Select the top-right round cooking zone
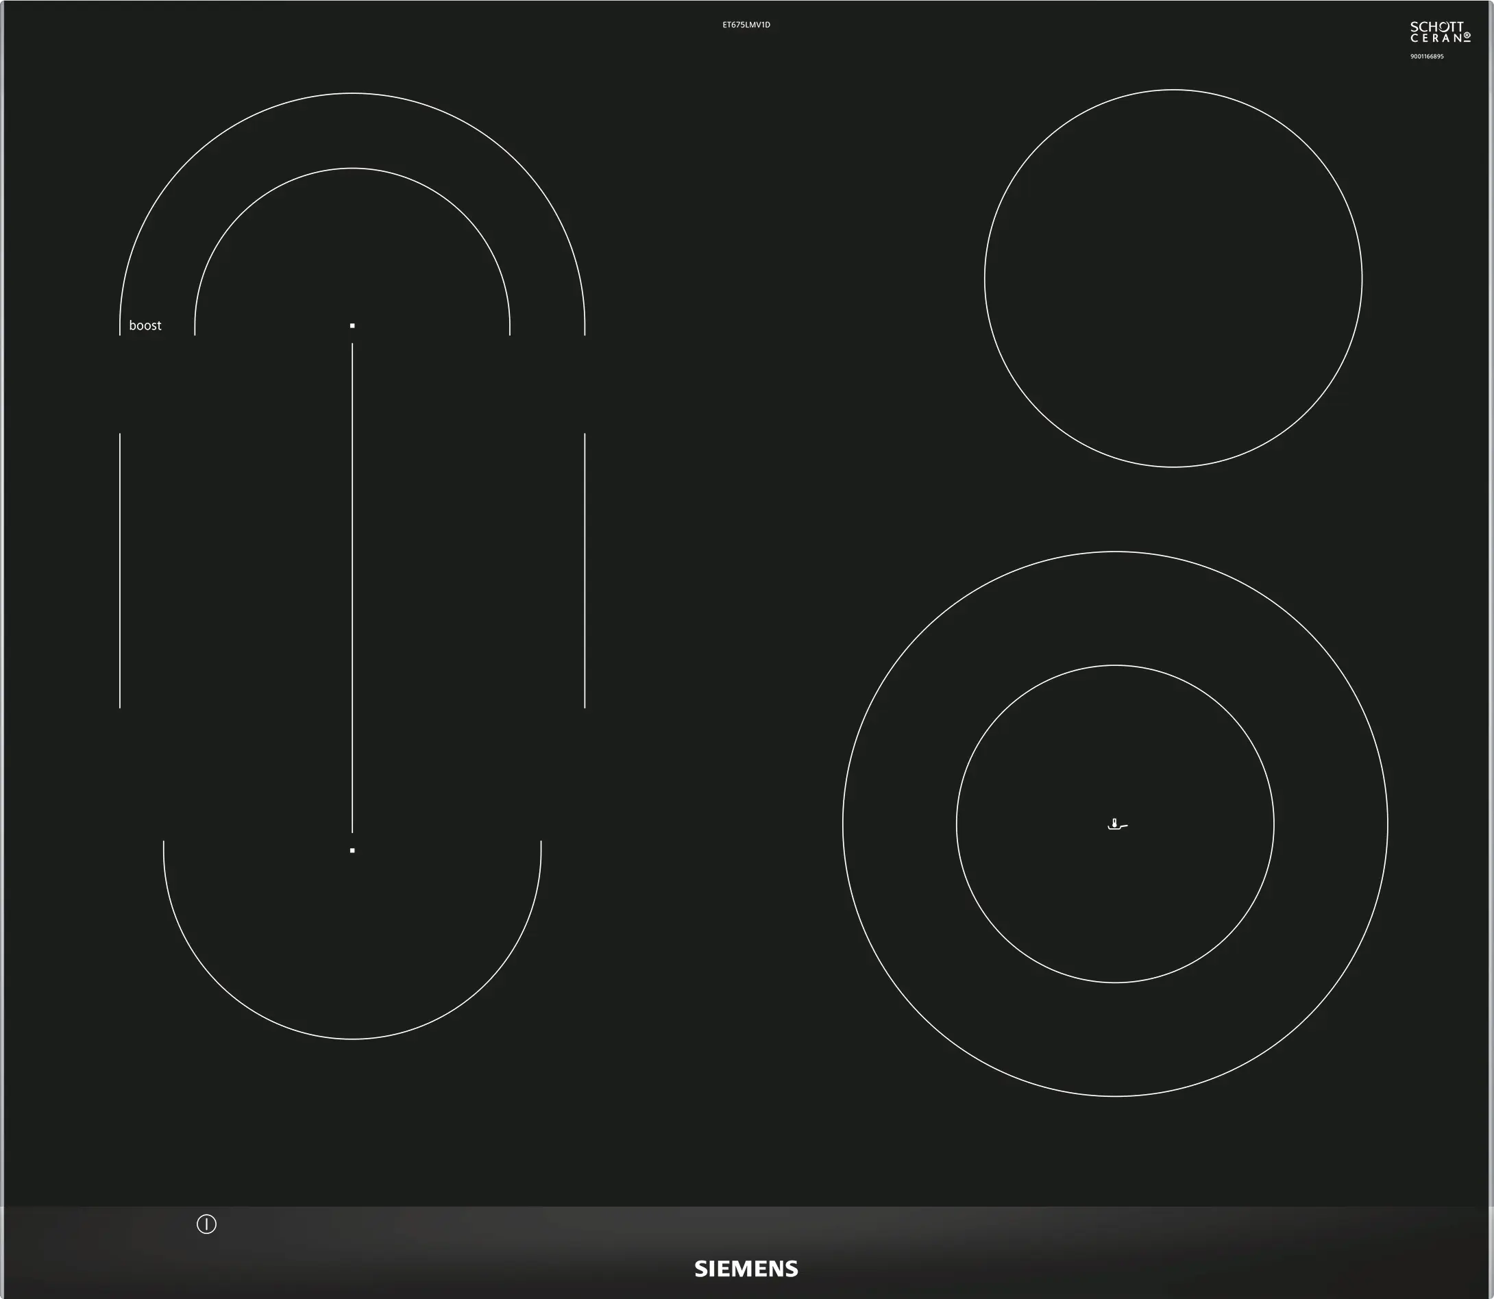The width and height of the screenshot is (1494, 1299). pyautogui.click(x=1173, y=278)
